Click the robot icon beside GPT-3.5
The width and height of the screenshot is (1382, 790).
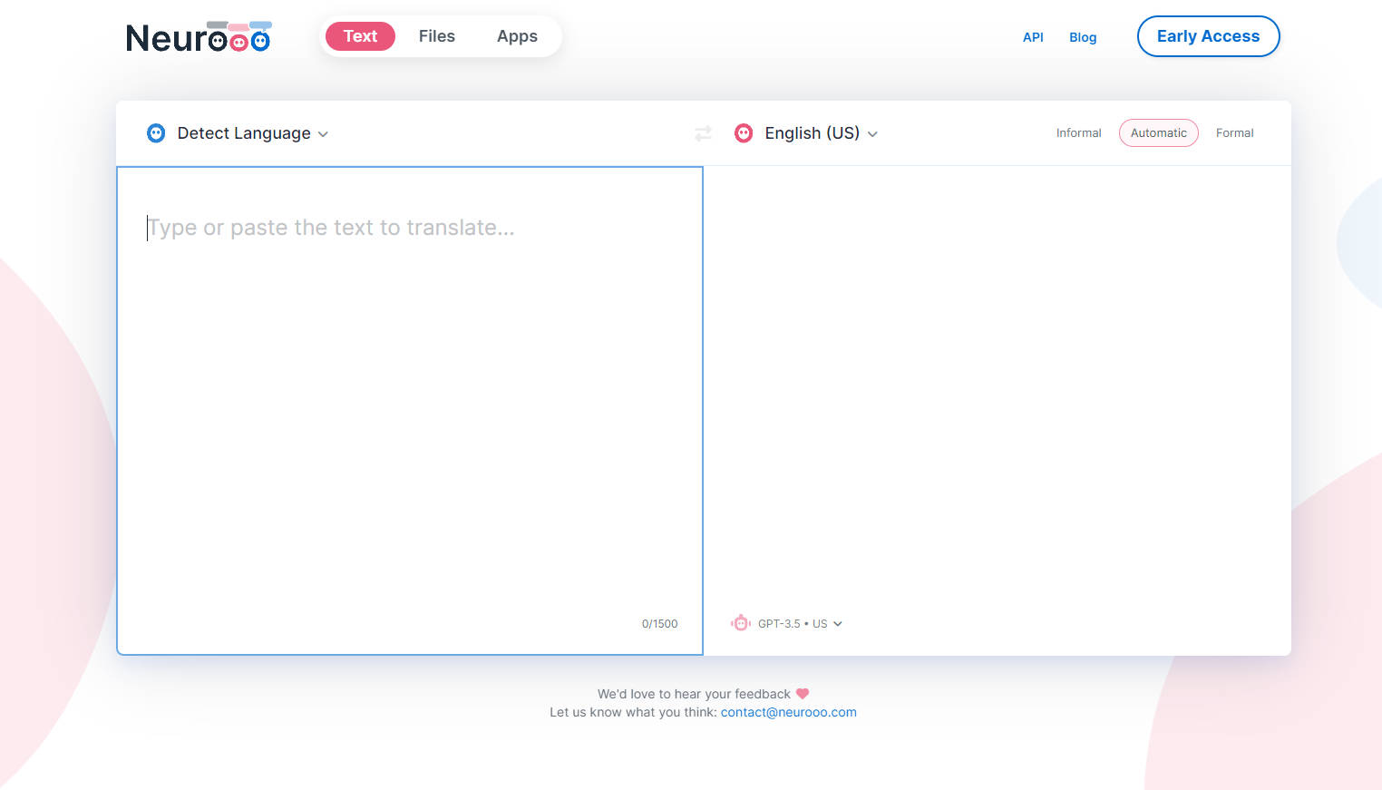pyautogui.click(x=741, y=623)
